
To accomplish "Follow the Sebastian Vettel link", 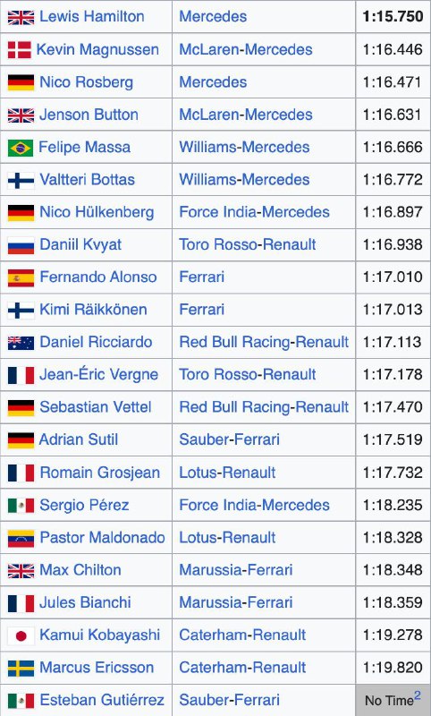I will [96, 407].
